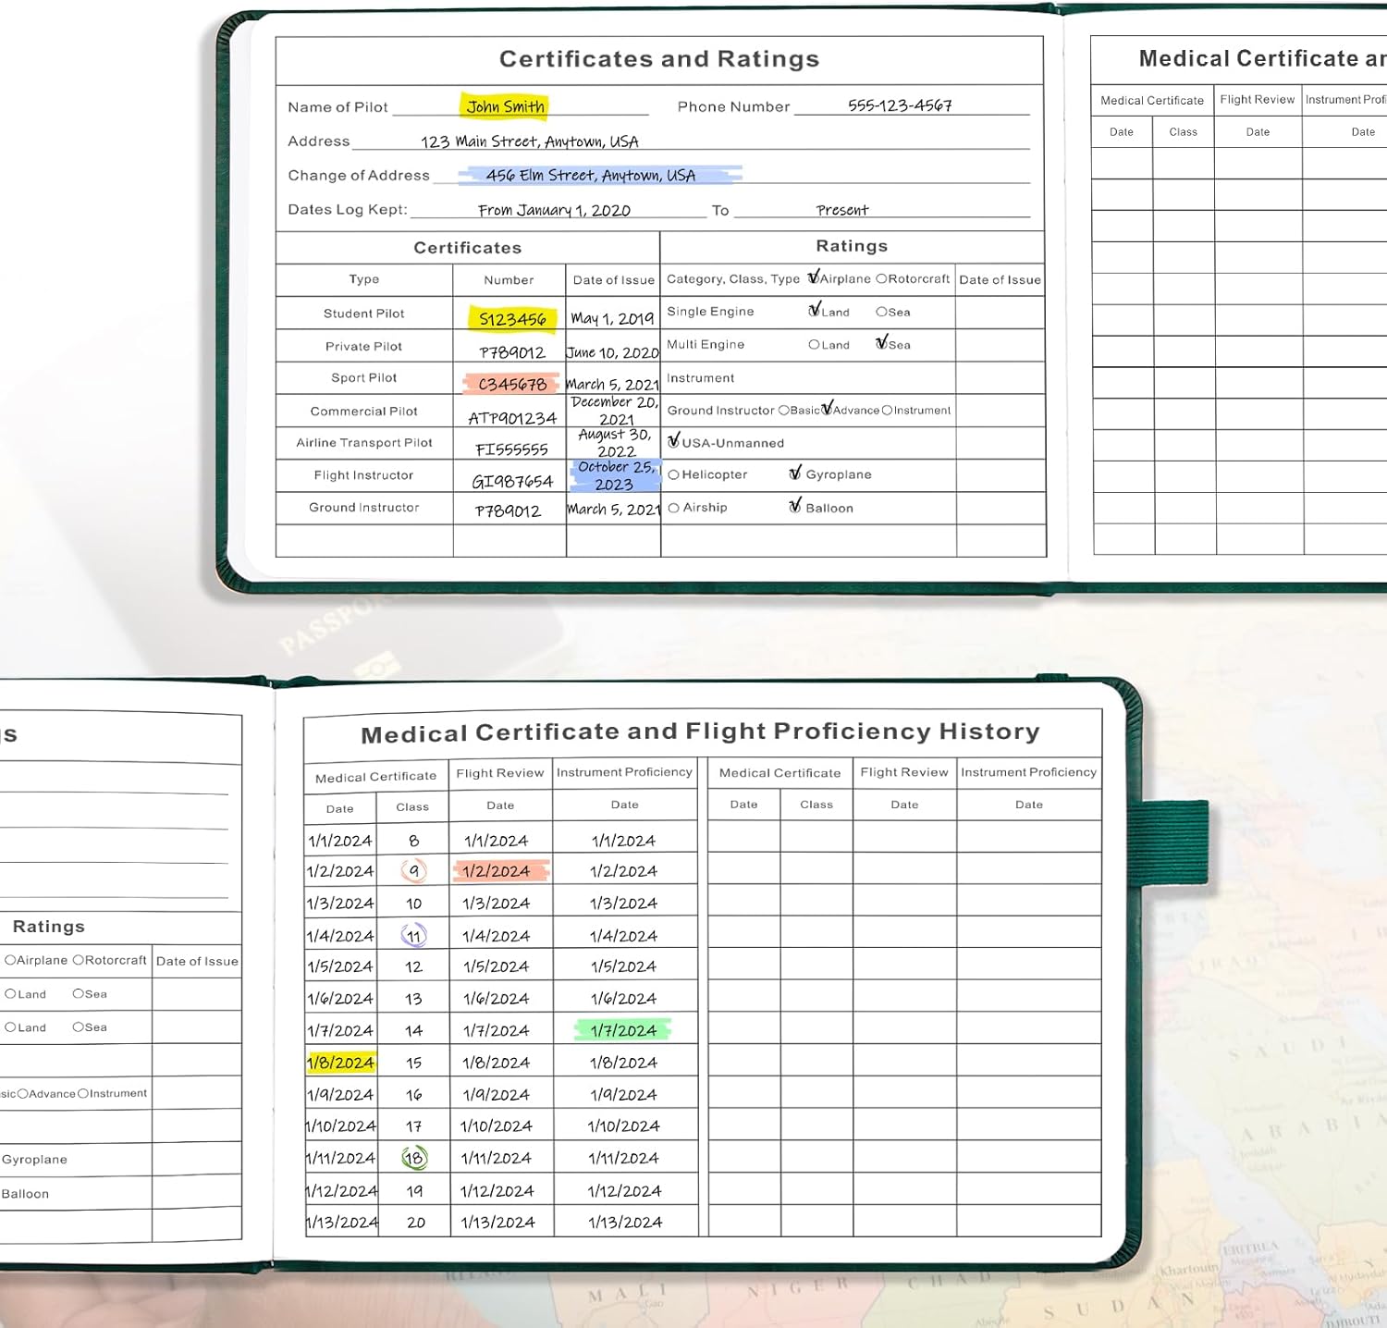Select the Basic circle for Ground Instructor

coord(784,410)
